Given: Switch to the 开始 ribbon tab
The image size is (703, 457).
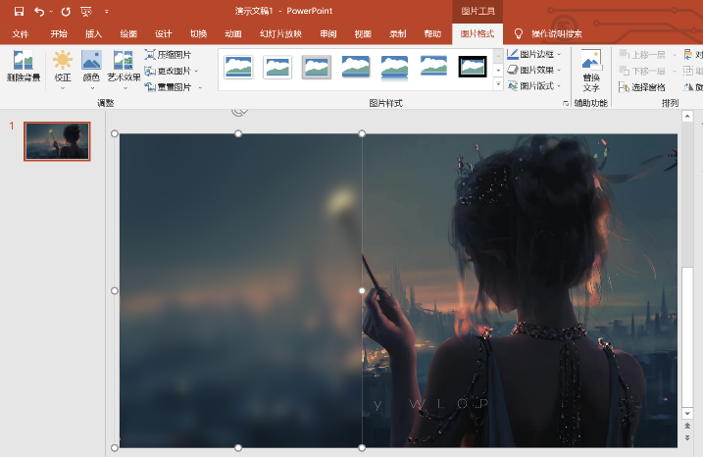Looking at the screenshot, I should pos(59,33).
